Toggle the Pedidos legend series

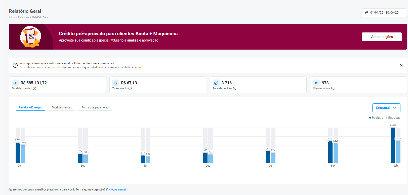[376, 118]
